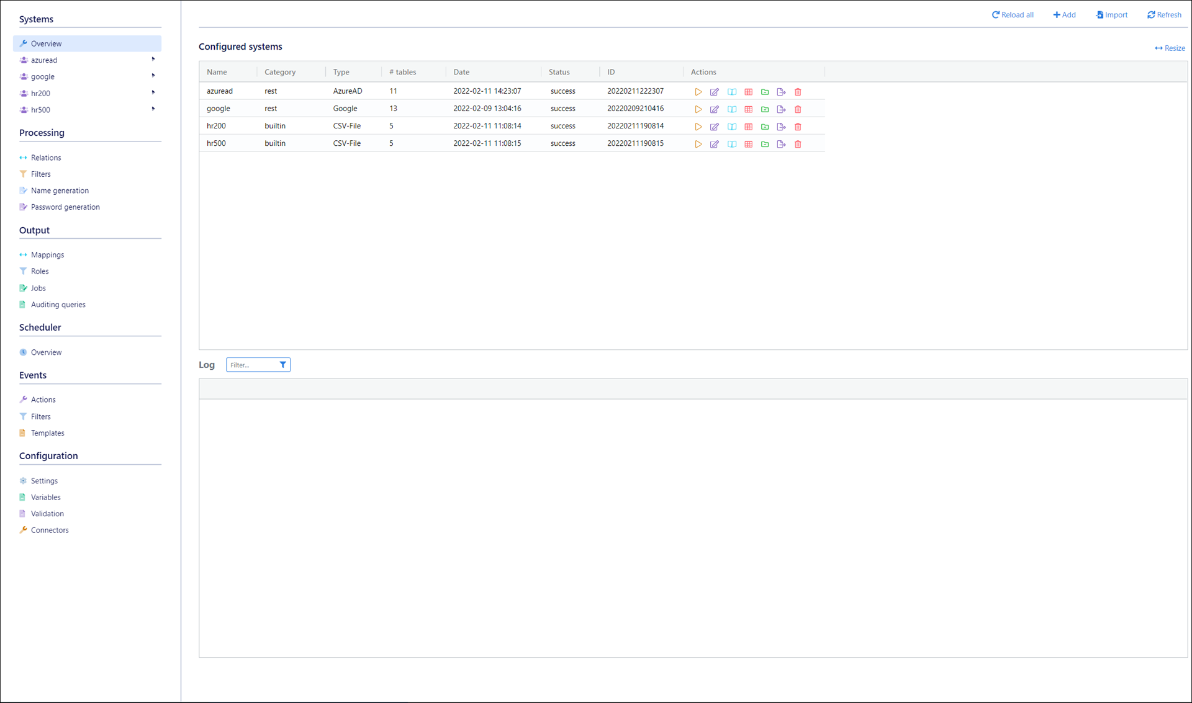Click red table grid icon for hr500

749,144
